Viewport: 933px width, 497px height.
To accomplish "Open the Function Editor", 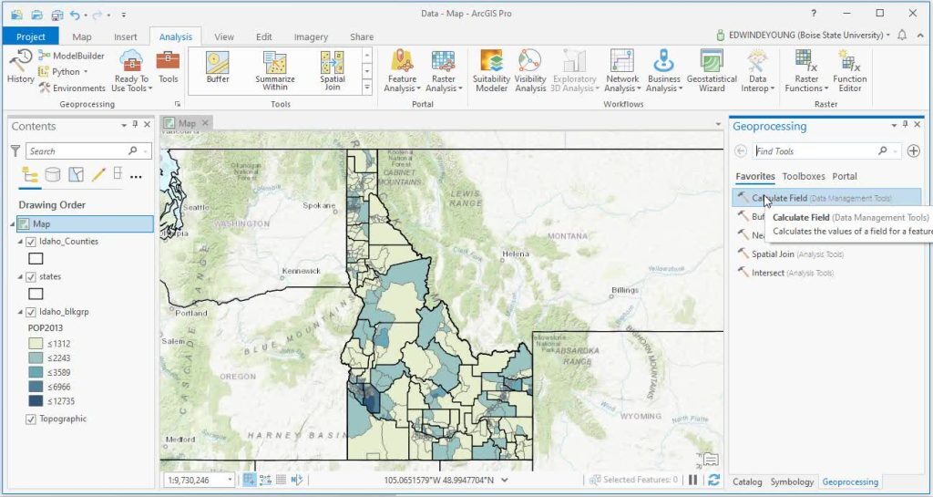I will point(850,71).
